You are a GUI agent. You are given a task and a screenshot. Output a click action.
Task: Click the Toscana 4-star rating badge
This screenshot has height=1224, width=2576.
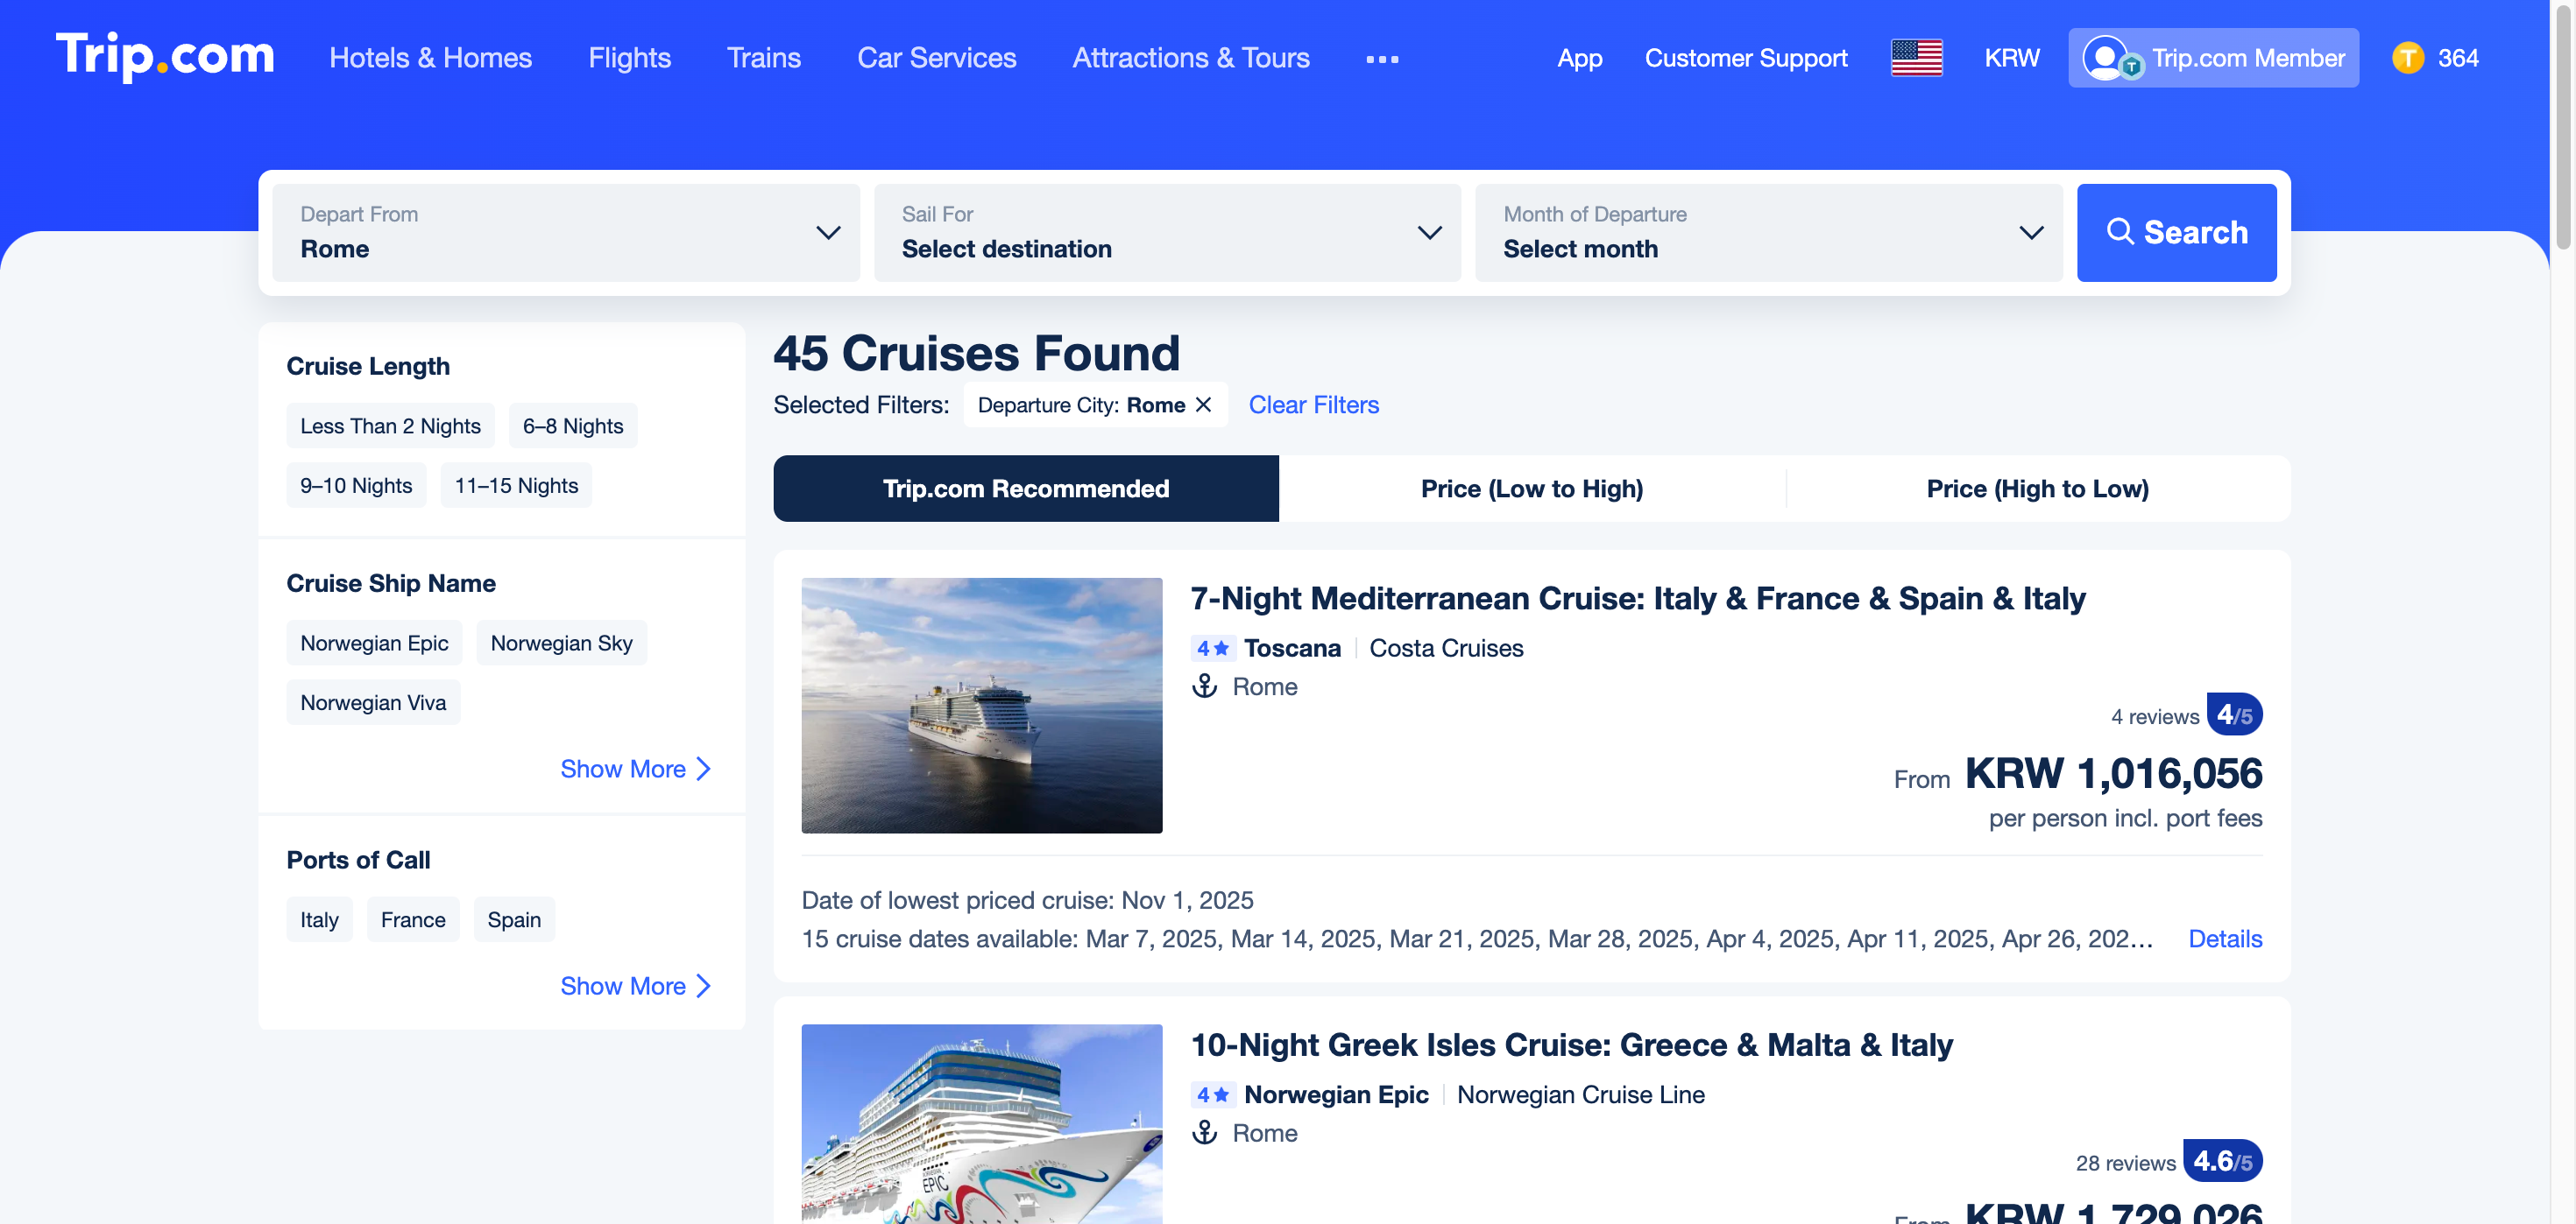[x=1213, y=649]
